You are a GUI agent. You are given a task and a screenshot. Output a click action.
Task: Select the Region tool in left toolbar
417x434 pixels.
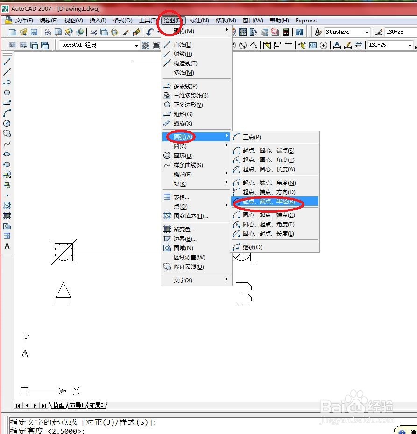pyautogui.click(x=7, y=226)
